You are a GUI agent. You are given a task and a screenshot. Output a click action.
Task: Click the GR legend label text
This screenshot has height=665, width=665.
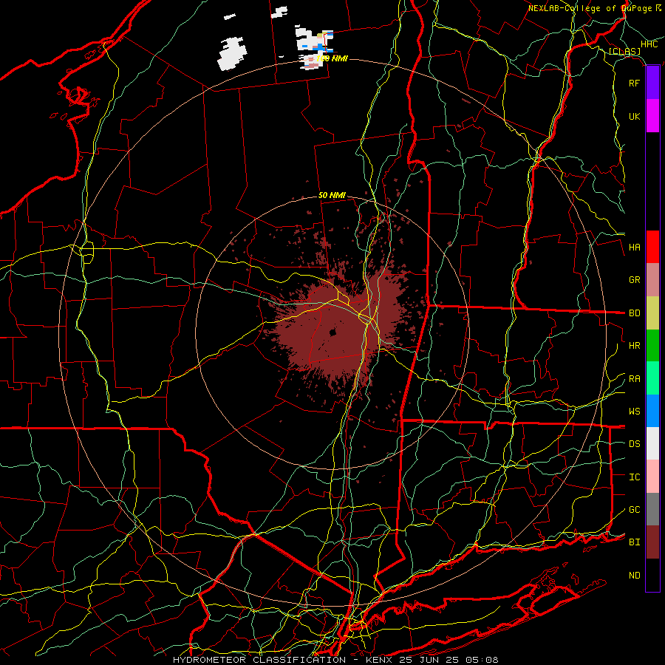pos(634,280)
